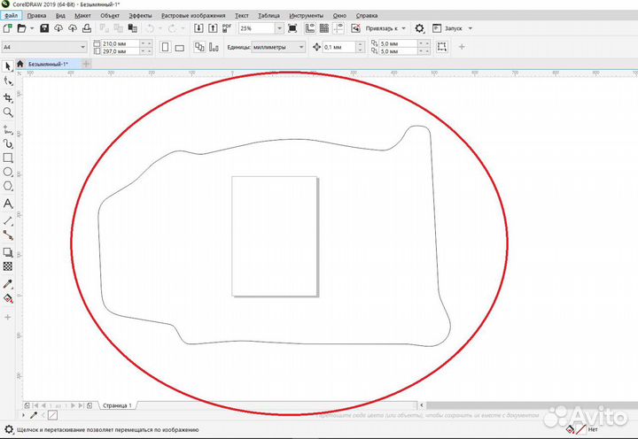
Task: Select the Zoom magnifier tool
Action: (x=8, y=112)
